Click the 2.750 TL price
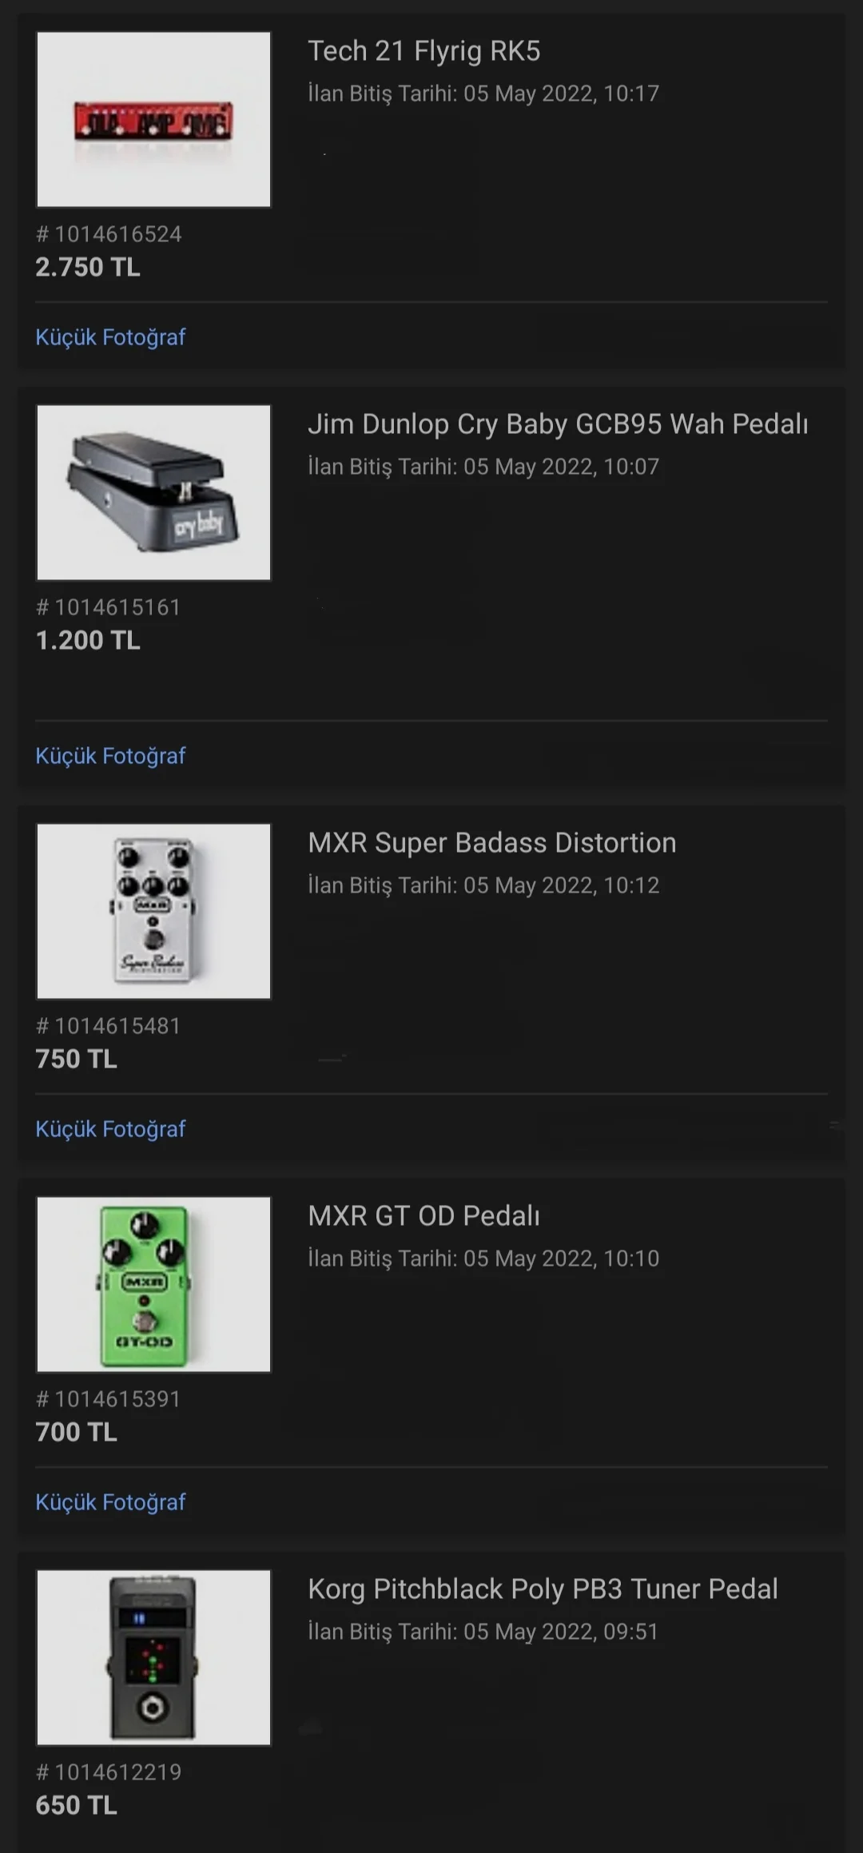Screen dimensions: 863x1853 [88, 267]
